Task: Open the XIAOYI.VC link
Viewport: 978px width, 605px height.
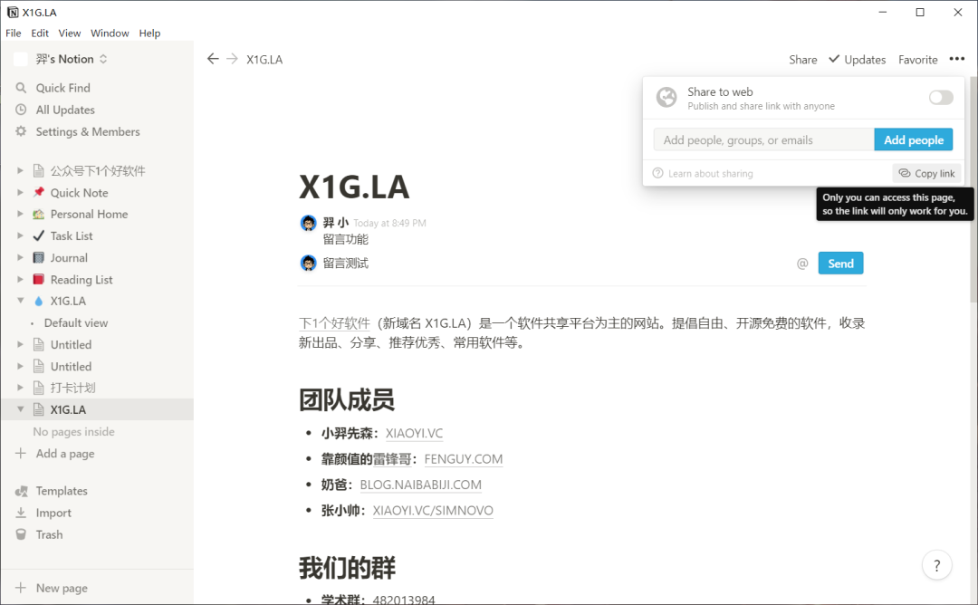Action: click(414, 433)
